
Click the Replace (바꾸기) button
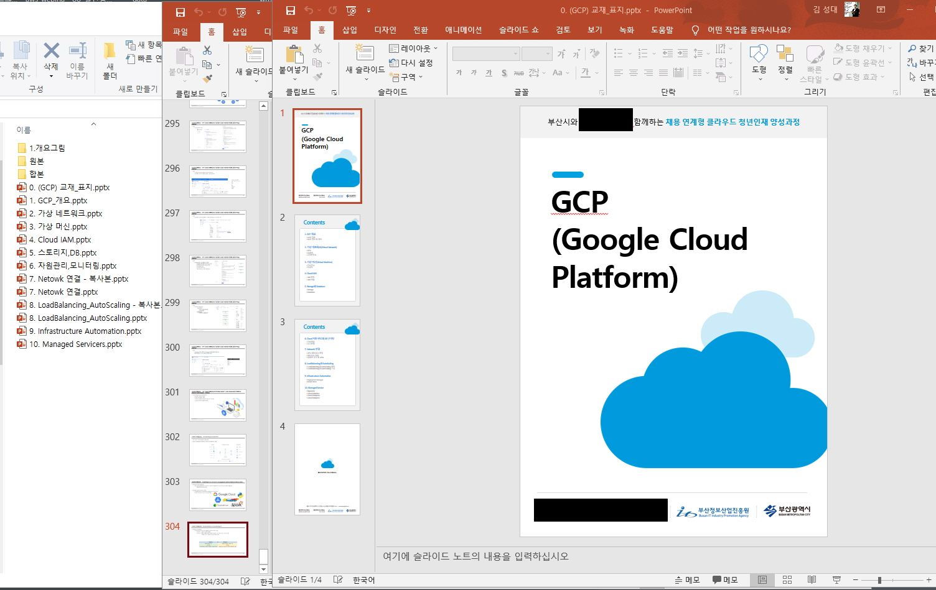tap(921, 63)
